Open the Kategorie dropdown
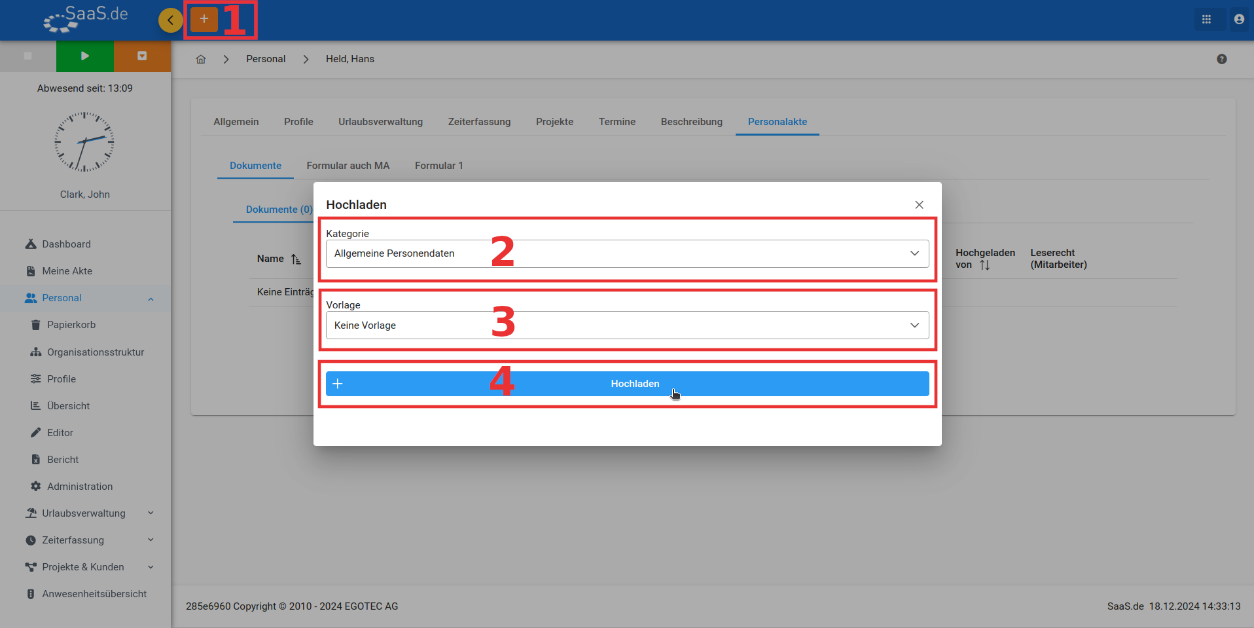The width and height of the screenshot is (1254, 628). point(627,253)
